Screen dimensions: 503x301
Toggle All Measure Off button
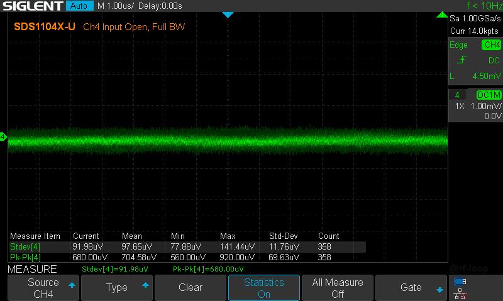click(x=338, y=288)
